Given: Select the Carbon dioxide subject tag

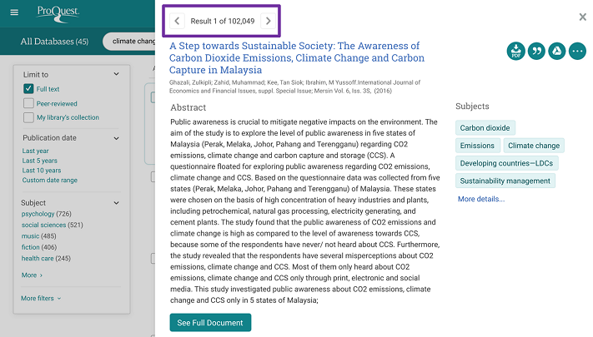Looking at the screenshot, I should (485, 128).
